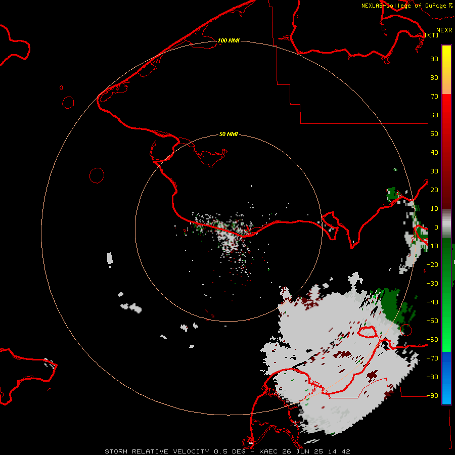Click the 50 NMI range ring label
Image resolution: width=455 pixels, height=455 pixels.
click(229, 134)
